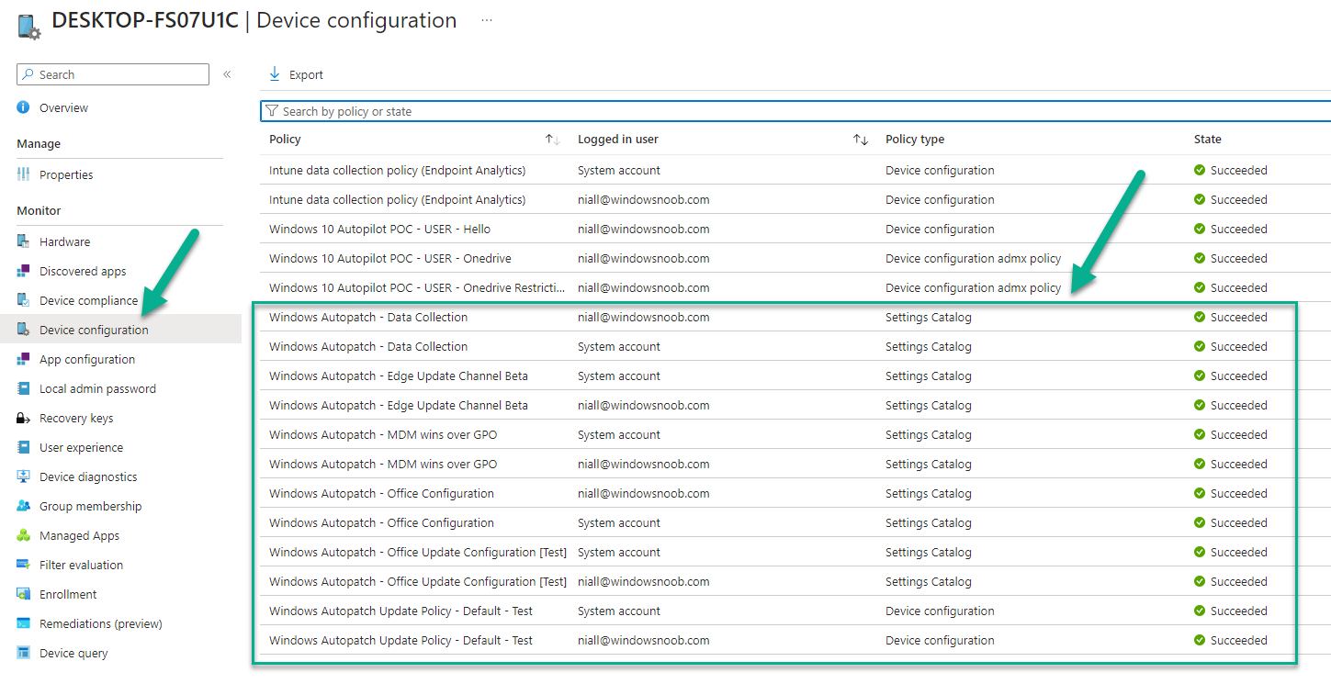
Task: Click the sidebar Search field
Action: [113, 74]
